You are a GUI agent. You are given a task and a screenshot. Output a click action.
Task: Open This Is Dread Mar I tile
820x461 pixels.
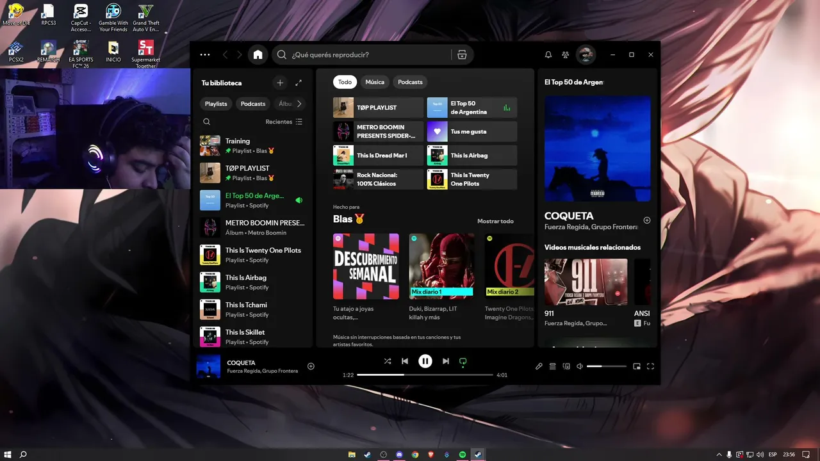378,155
